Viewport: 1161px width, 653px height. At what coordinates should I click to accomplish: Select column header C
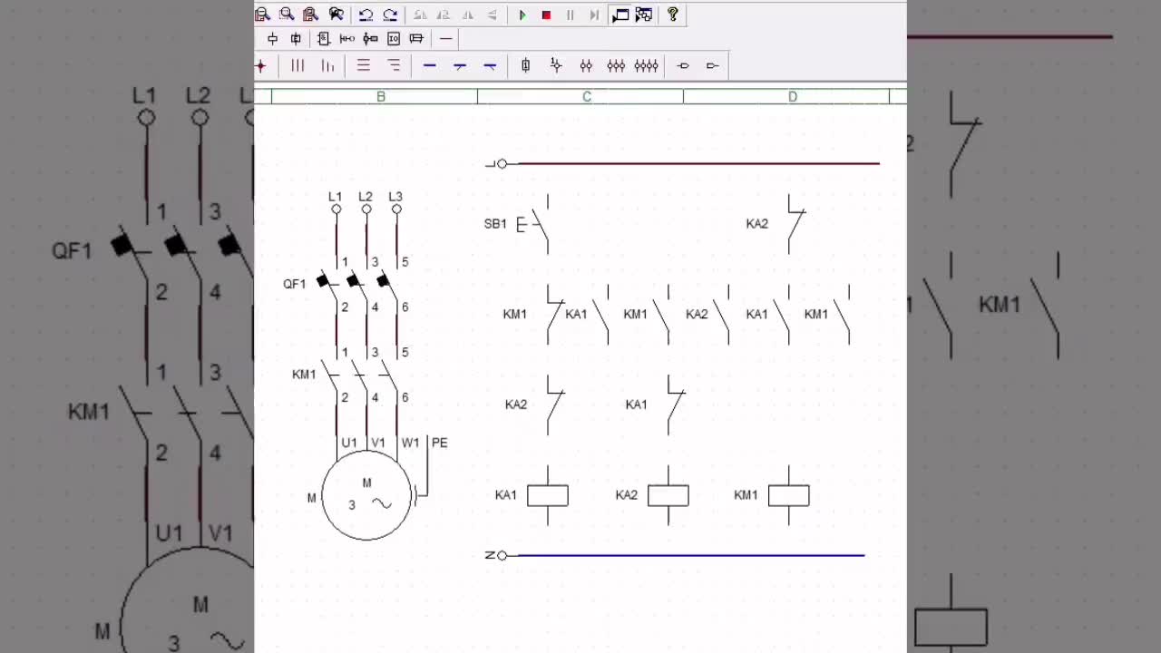pyautogui.click(x=587, y=96)
